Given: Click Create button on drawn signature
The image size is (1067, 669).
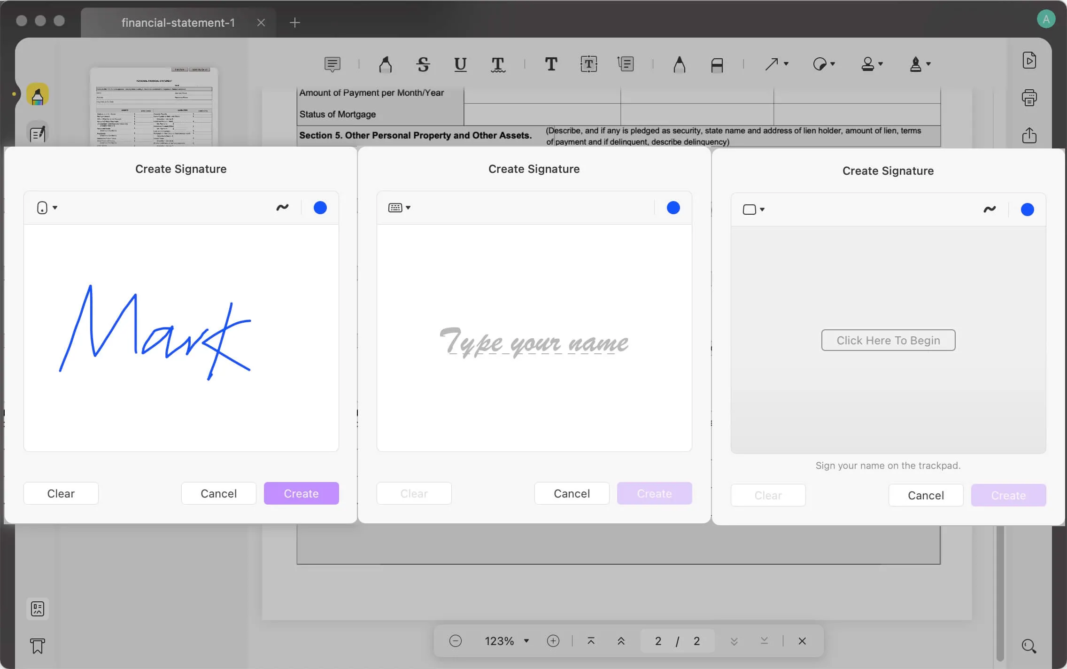Looking at the screenshot, I should (x=301, y=492).
